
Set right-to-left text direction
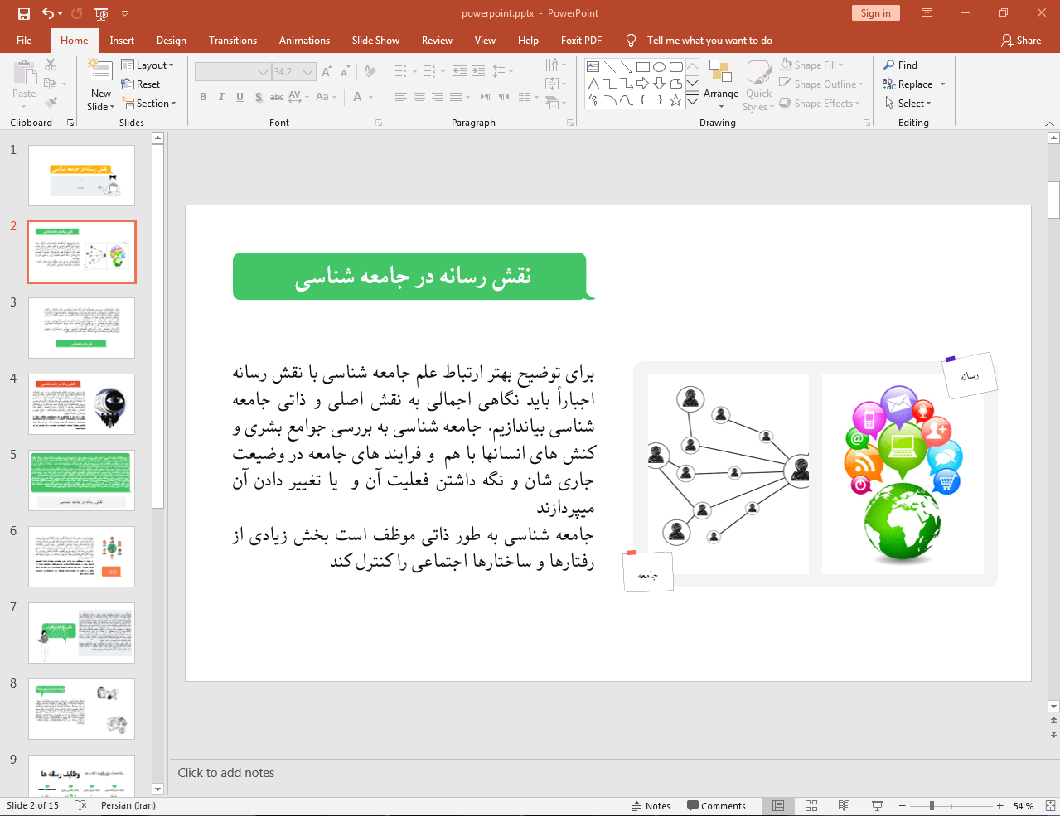click(504, 97)
